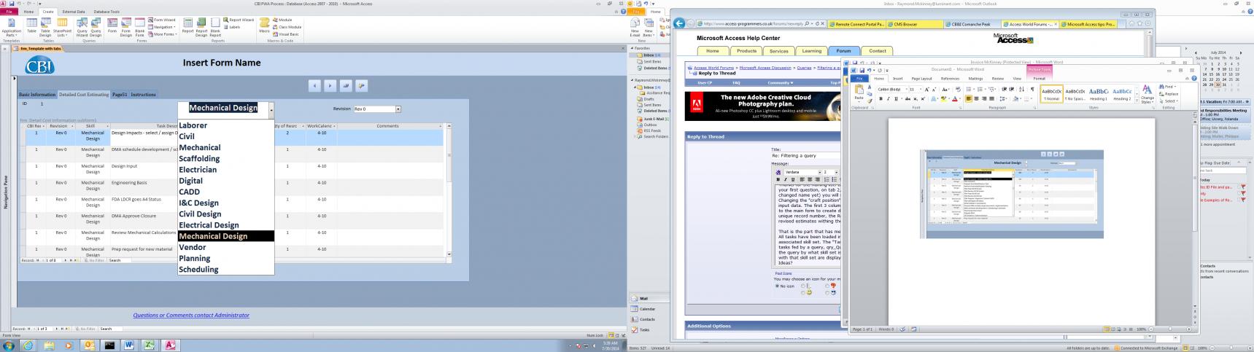Click the Report icon in Access ribbon
This screenshot has height=352, width=1254.
pyautogui.click(x=188, y=26)
